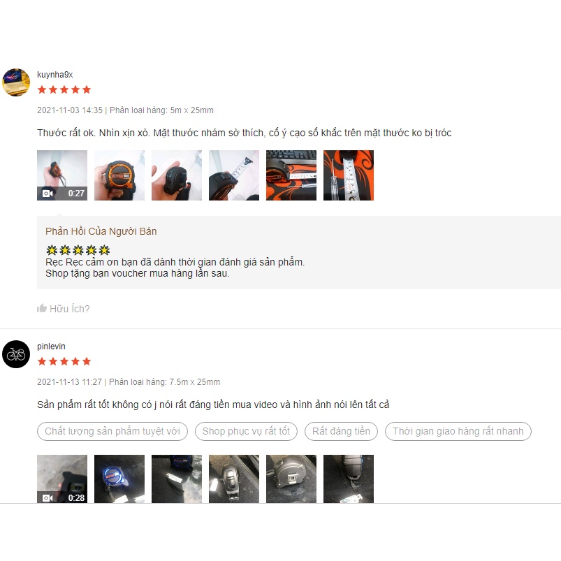The width and height of the screenshot is (561, 561).
Task: Open the blue tape measure photo
Action: point(119,479)
